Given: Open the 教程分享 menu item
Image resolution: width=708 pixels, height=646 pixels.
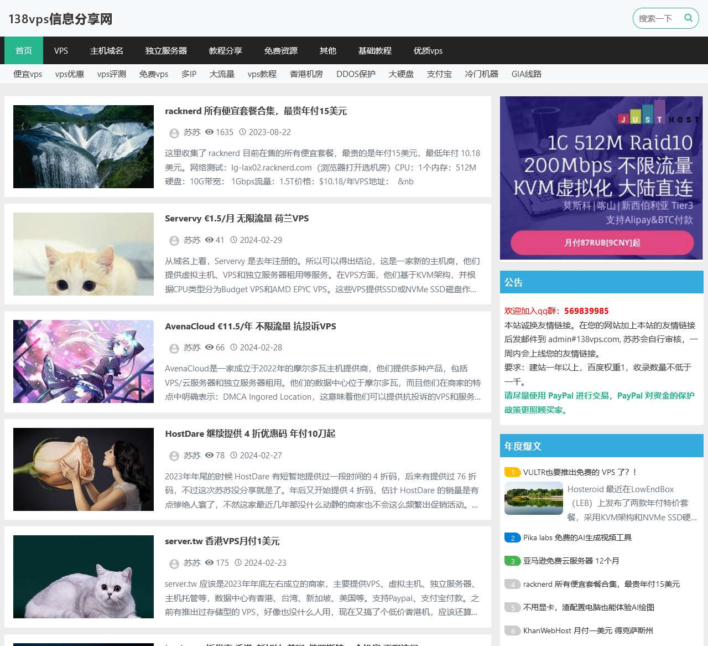Looking at the screenshot, I should coord(226,50).
